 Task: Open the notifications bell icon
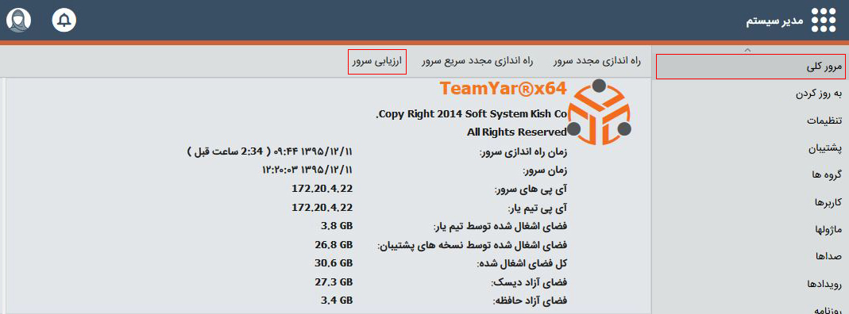click(64, 20)
